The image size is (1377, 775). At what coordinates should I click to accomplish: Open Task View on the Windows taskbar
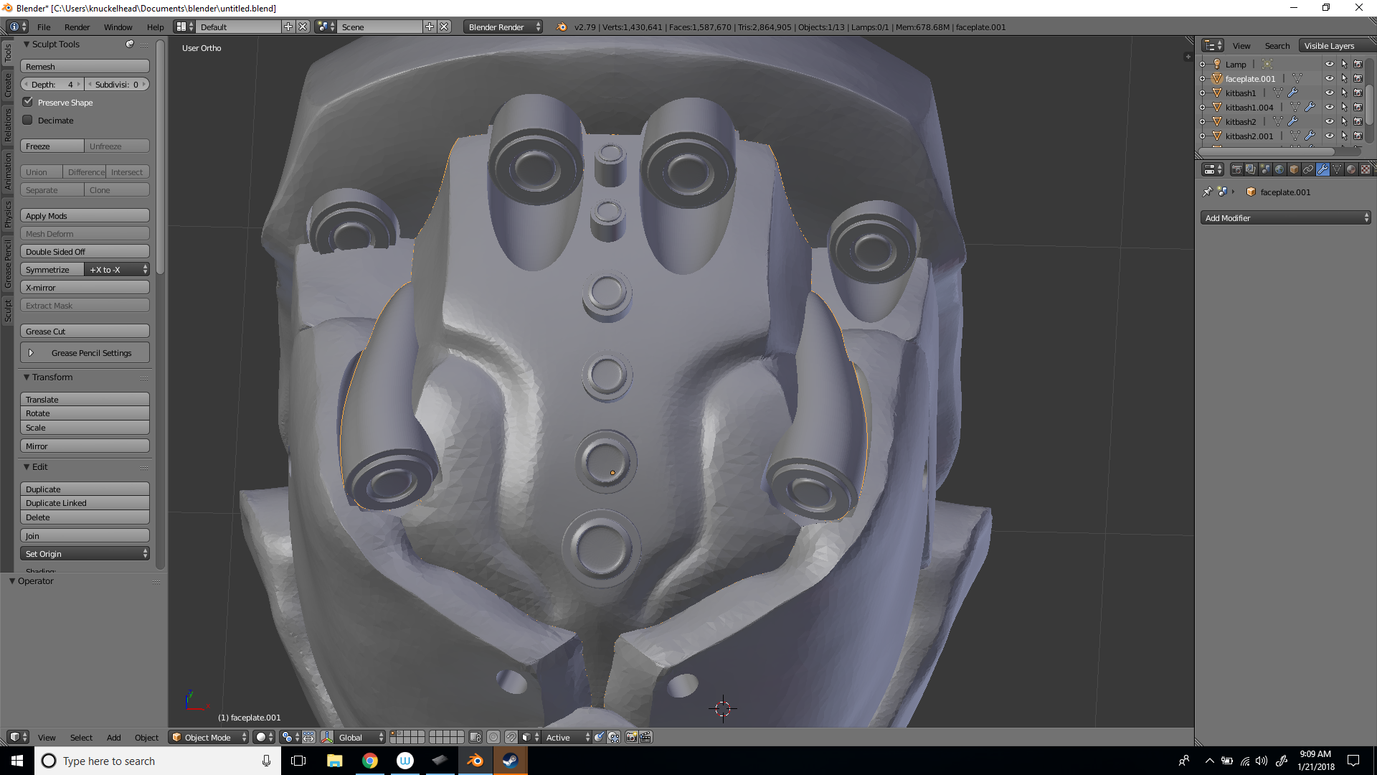coord(299,761)
